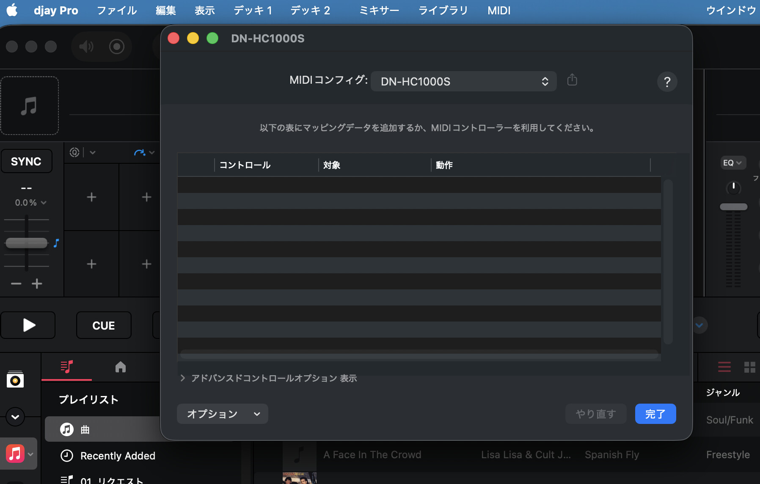The width and height of the screenshot is (760, 484).
Task: Click the speaker volume icon in toolbar
Action: [x=86, y=47]
